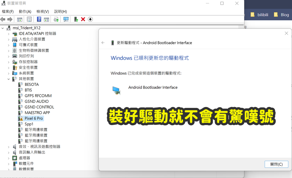Click the Back arrow in Device Manager toolbar
Image resolution: width=292 pixels, height=178 pixels.
(x=3, y=19)
